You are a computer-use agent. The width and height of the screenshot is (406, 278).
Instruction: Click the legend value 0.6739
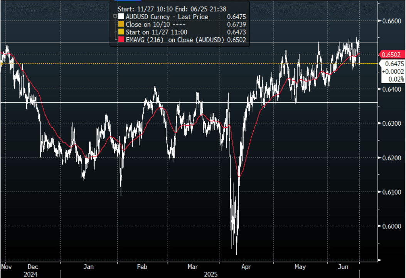pyautogui.click(x=236, y=24)
